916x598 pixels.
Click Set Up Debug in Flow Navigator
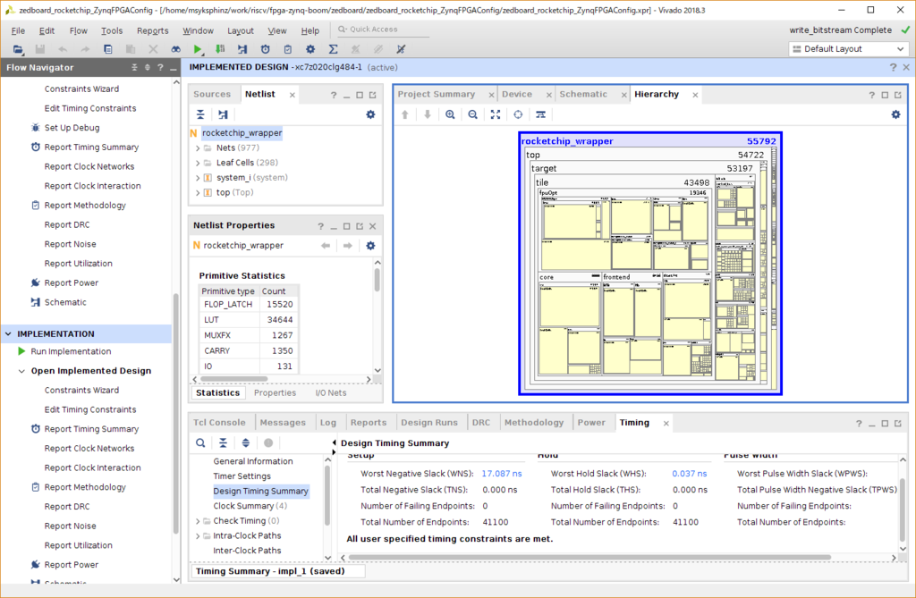pos(72,128)
